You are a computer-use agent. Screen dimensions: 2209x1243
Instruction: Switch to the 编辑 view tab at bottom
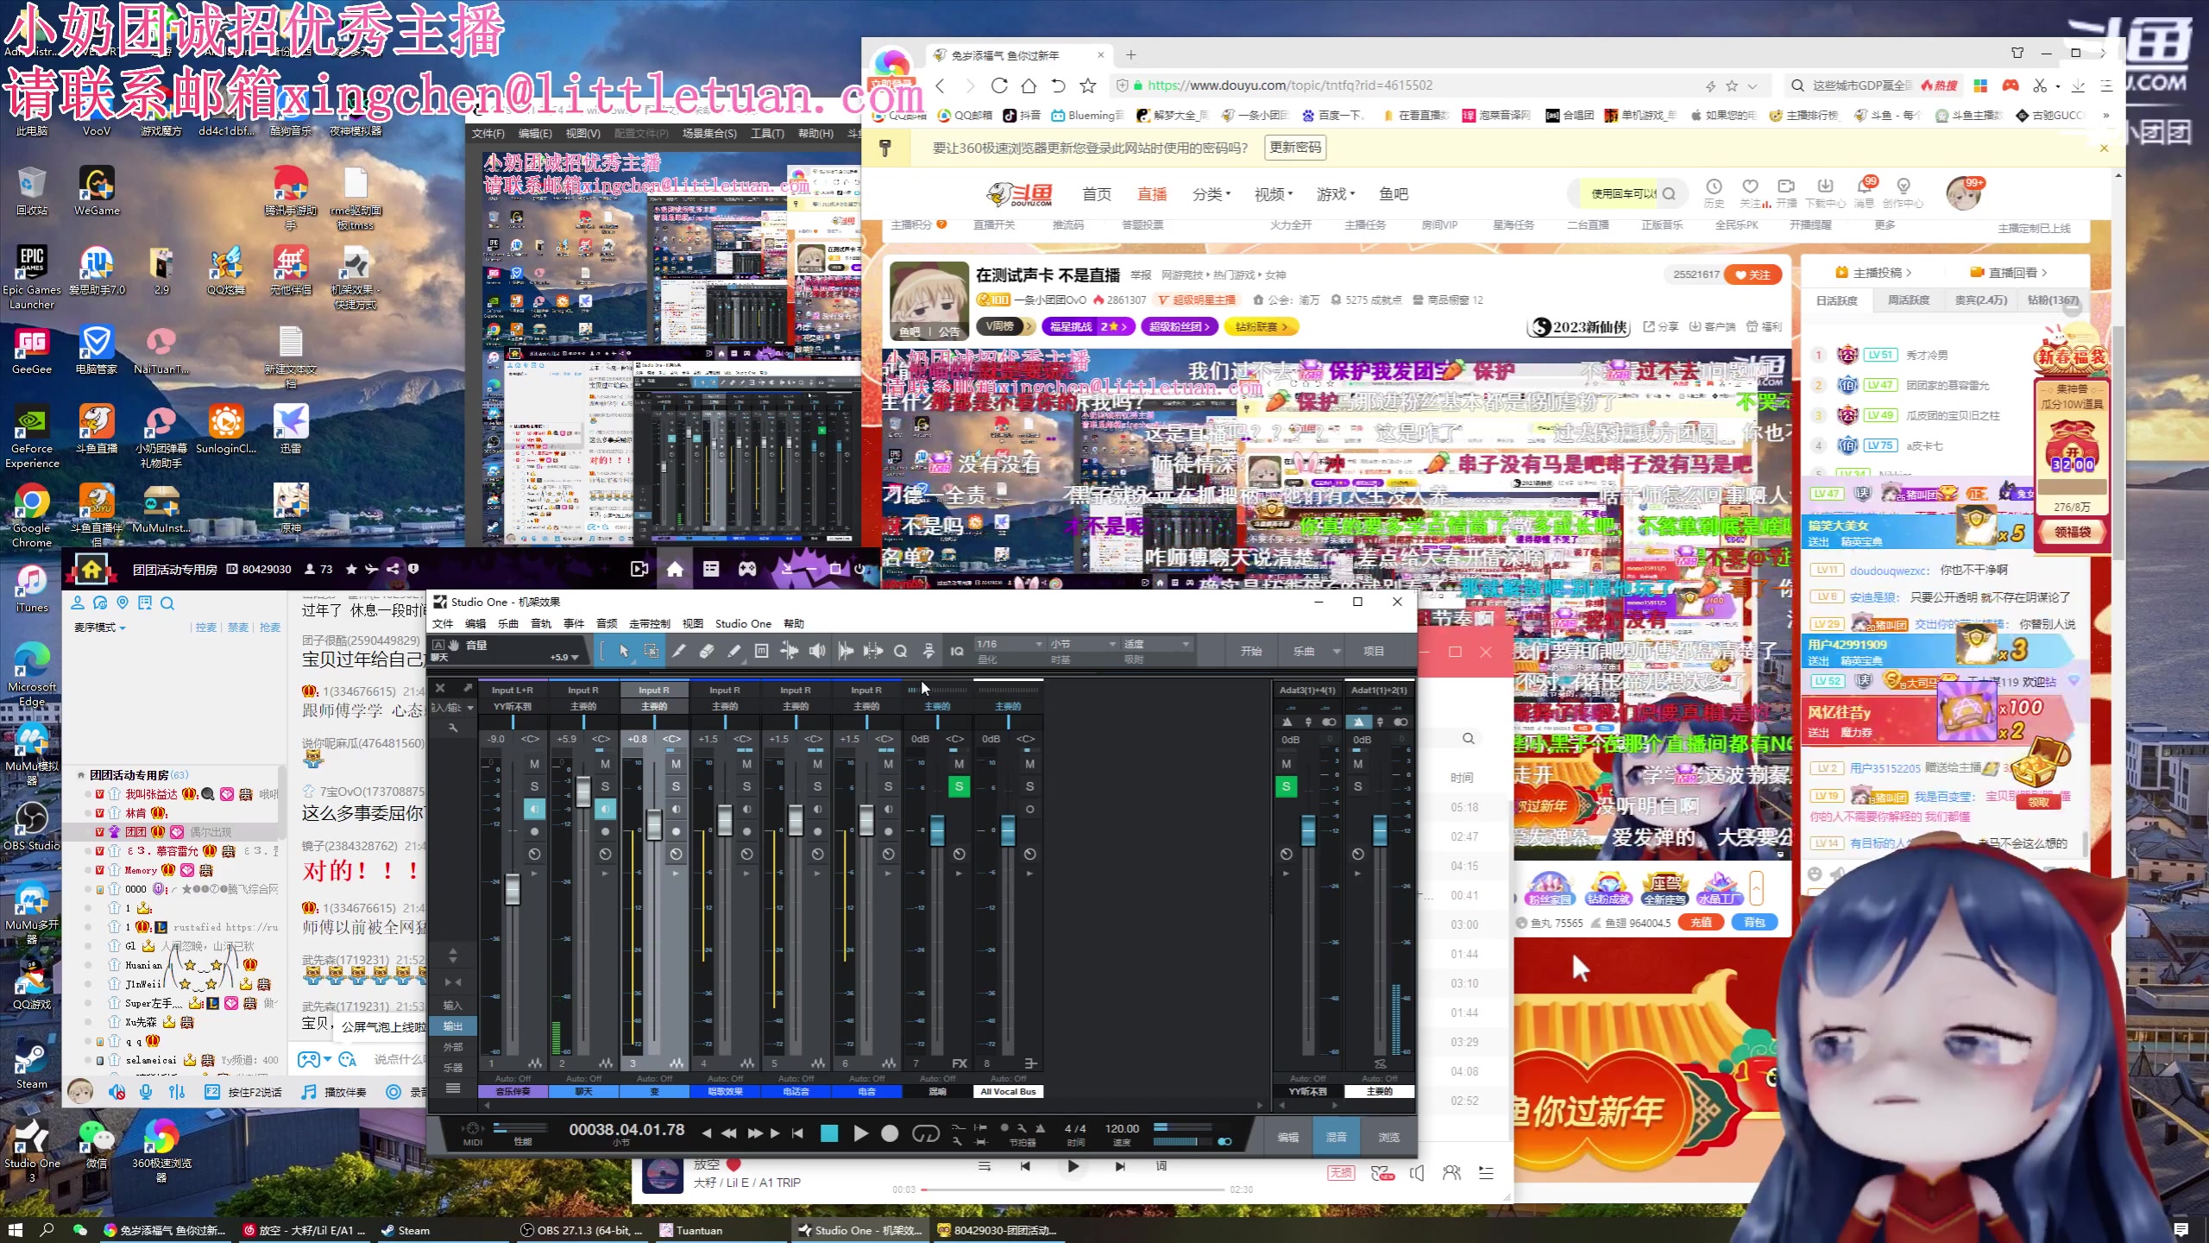coord(1287,1138)
